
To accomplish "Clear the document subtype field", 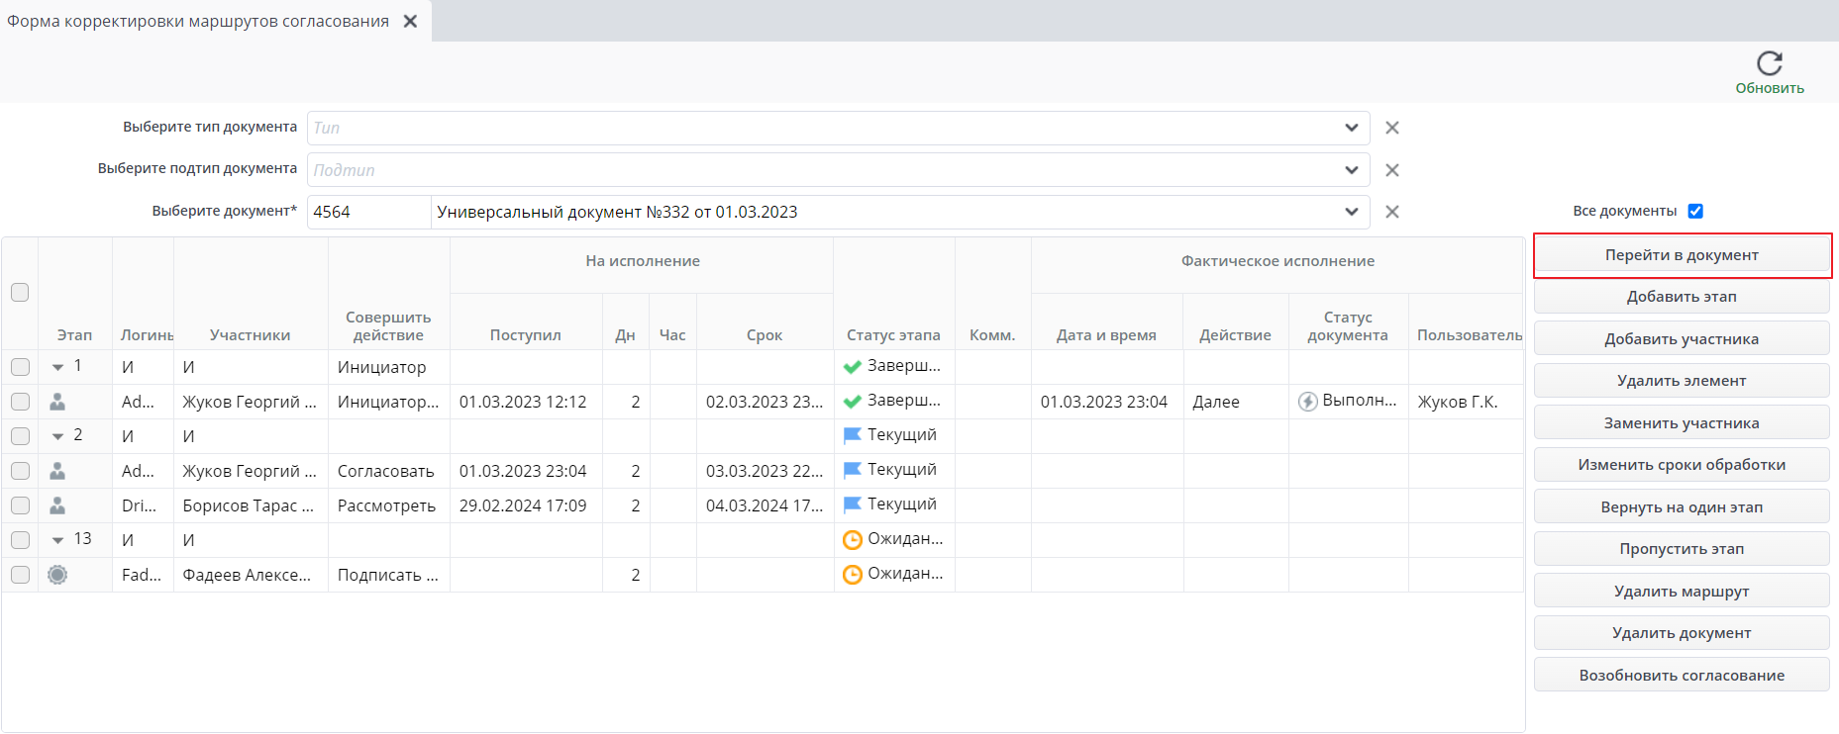I will click(1391, 170).
